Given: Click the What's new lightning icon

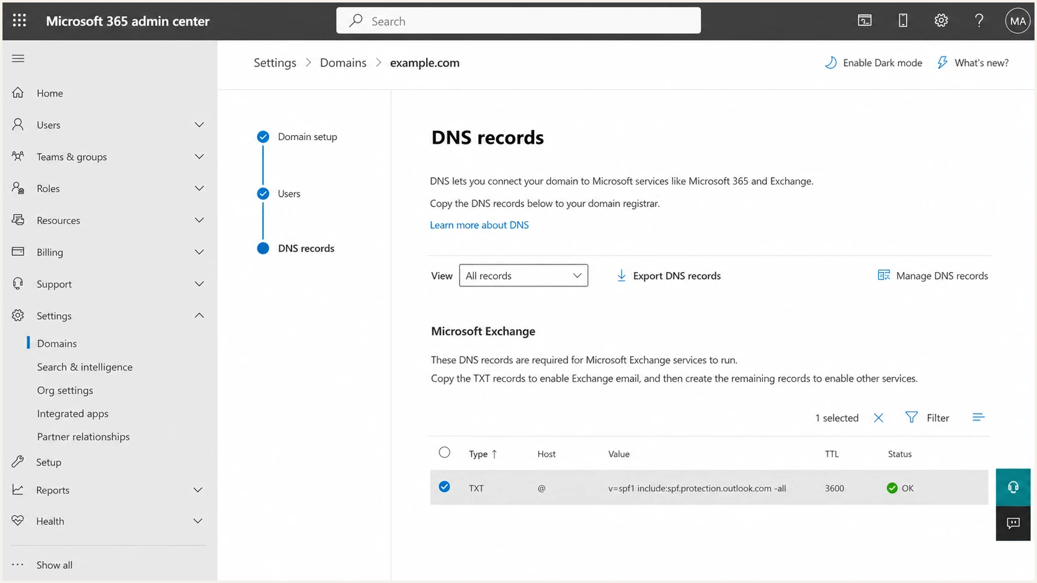Looking at the screenshot, I should [x=942, y=63].
